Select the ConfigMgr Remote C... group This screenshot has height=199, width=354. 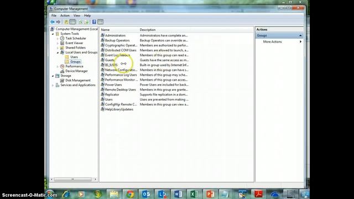coord(121,104)
